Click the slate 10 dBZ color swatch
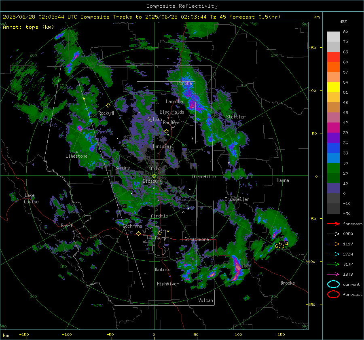The height and width of the screenshot is (340, 364). [x=333, y=188]
